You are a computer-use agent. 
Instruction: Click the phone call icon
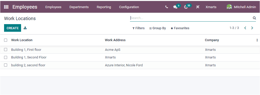click(x=167, y=7)
